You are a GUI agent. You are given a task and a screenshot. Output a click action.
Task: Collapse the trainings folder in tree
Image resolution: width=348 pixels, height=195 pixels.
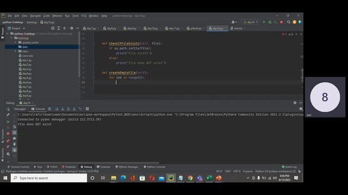[11, 38]
